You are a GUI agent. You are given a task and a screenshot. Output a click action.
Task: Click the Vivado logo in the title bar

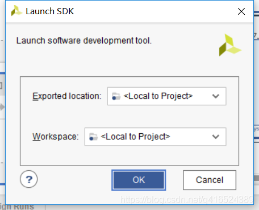click(16, 11)
